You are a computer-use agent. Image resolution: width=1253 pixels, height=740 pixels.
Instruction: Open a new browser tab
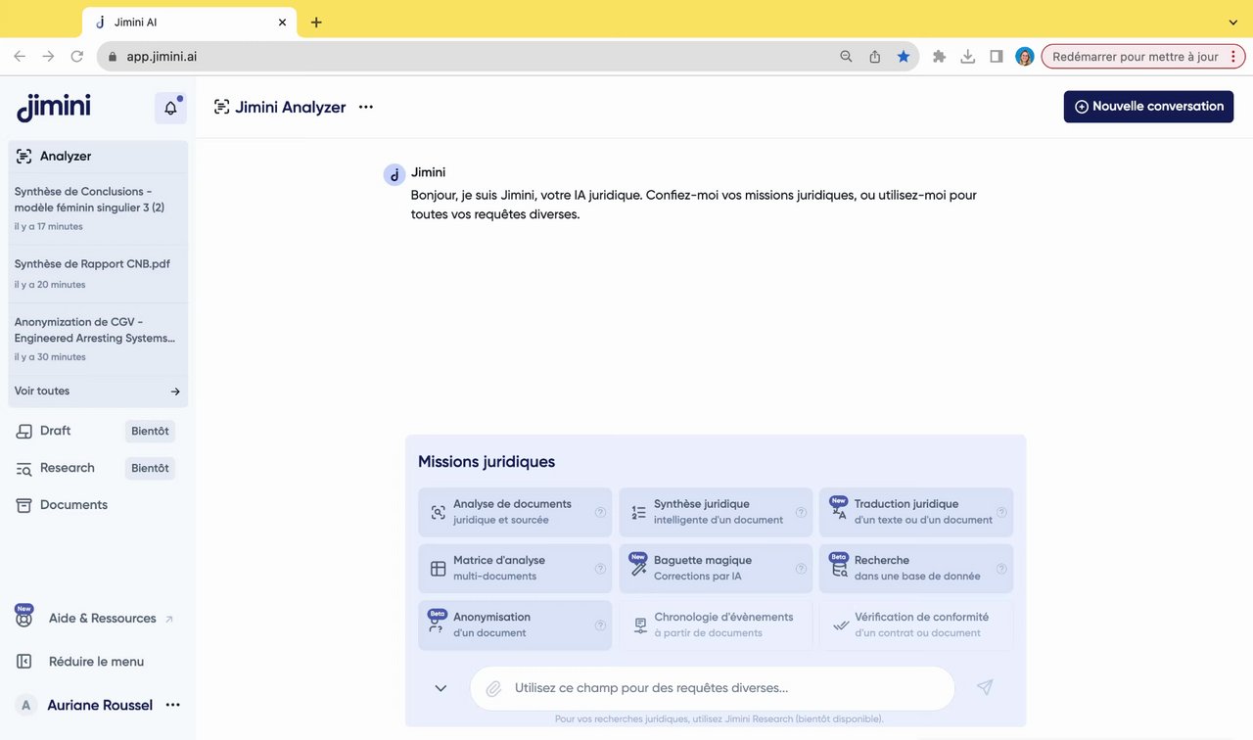pos(316,23)
